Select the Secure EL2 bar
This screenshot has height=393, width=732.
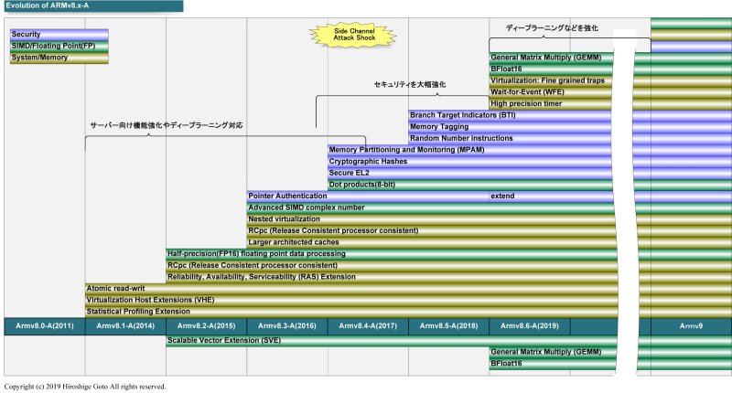pos(470,173)
